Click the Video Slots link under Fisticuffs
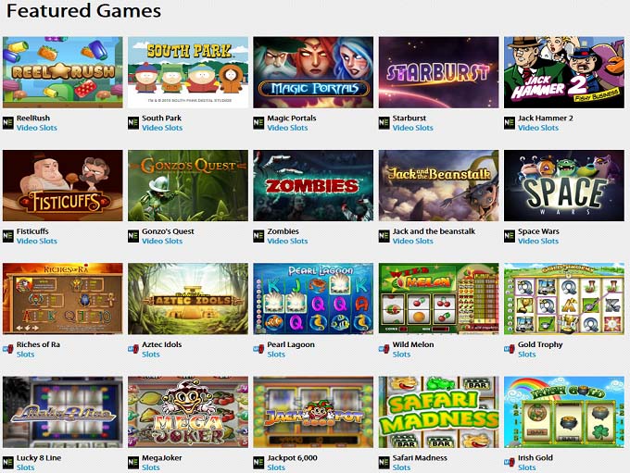The image size is (630, 473). (x=37, y=241)
